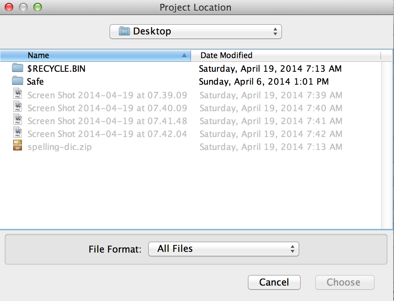Select the spelling-dic.zip file row
Screen dimensions: 394x301
tap(59, 147)
